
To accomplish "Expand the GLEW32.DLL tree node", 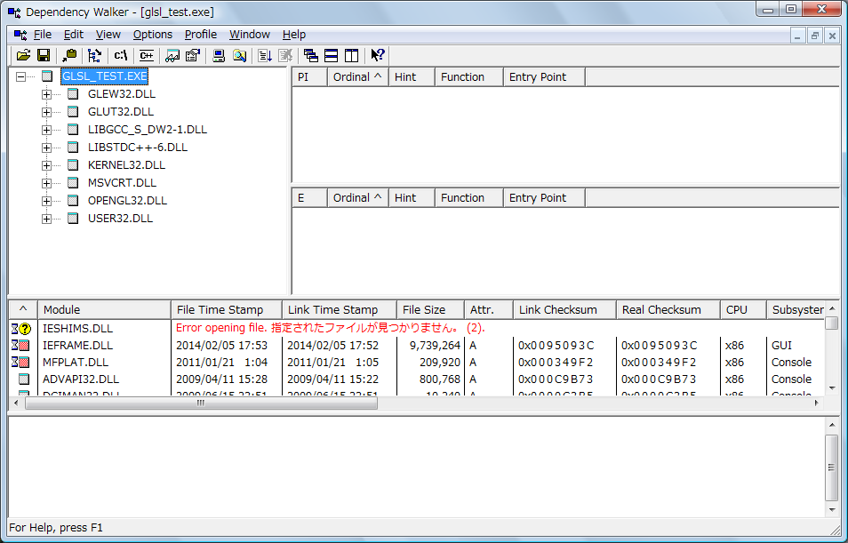I will 46,94.
